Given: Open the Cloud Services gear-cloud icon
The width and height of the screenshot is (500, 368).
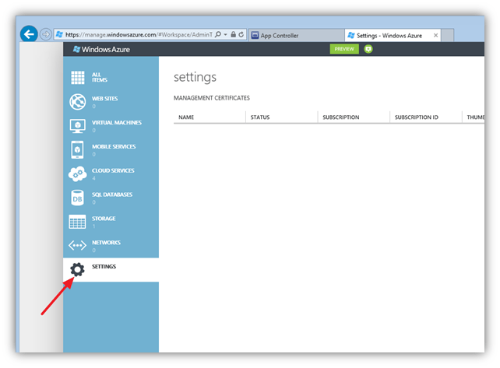Looking at the screenshot, I should click(x=78, y=173).
